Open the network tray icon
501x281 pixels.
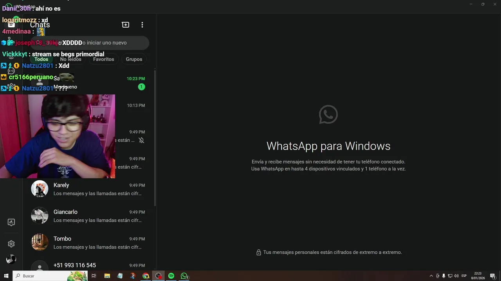tap(450, 276)
